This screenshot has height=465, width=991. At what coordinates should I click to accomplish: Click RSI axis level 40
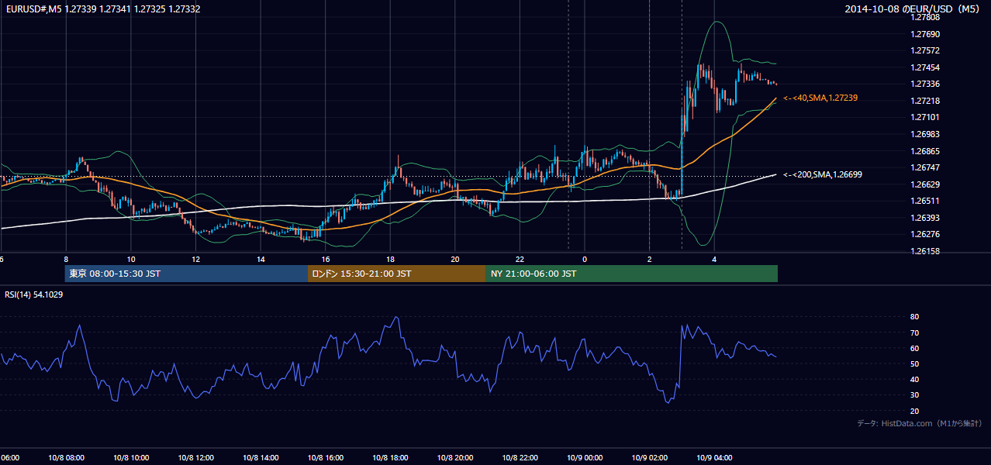[x=914, y=379]
